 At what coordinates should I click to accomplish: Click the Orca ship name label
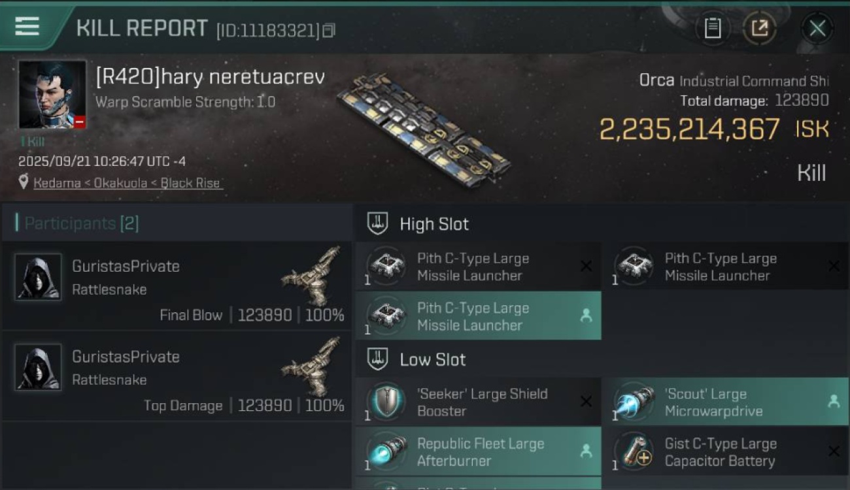[657, 80]
